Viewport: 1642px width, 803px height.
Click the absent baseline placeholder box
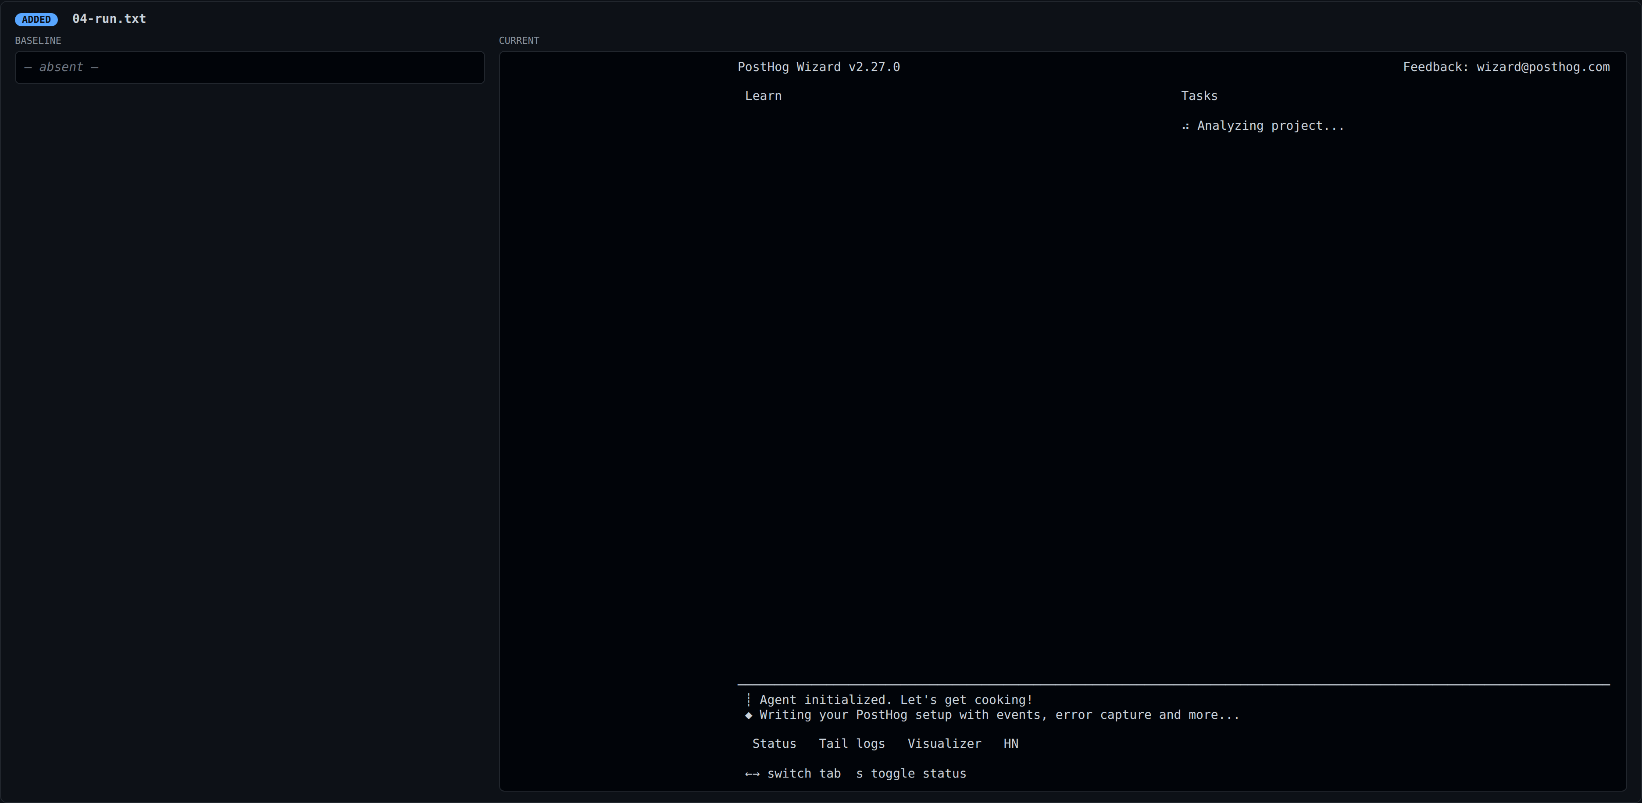click(x=250, y=67)
